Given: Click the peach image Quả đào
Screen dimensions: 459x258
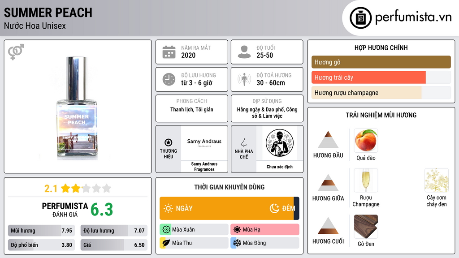Looking at the screenshot, I should (366, 140).
